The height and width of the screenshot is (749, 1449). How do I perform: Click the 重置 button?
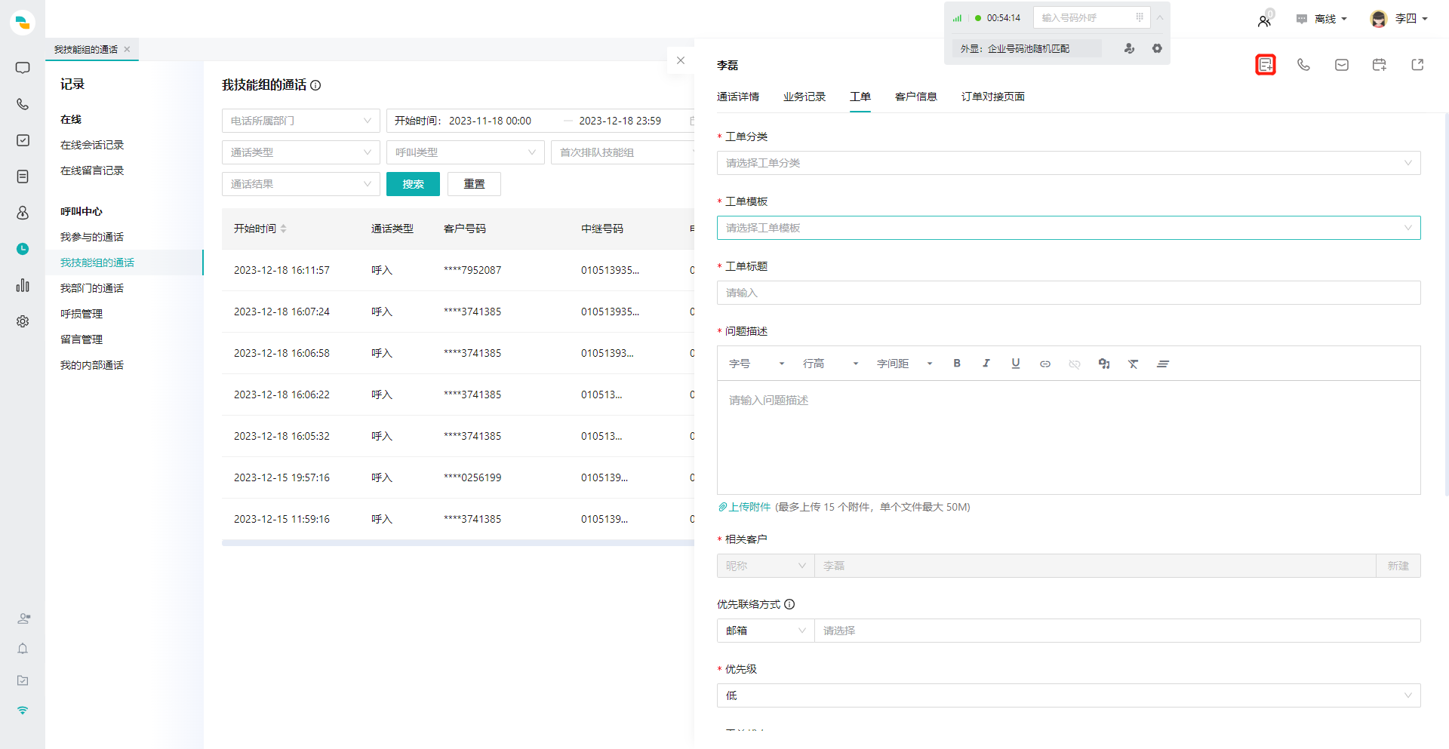[474, 184]
